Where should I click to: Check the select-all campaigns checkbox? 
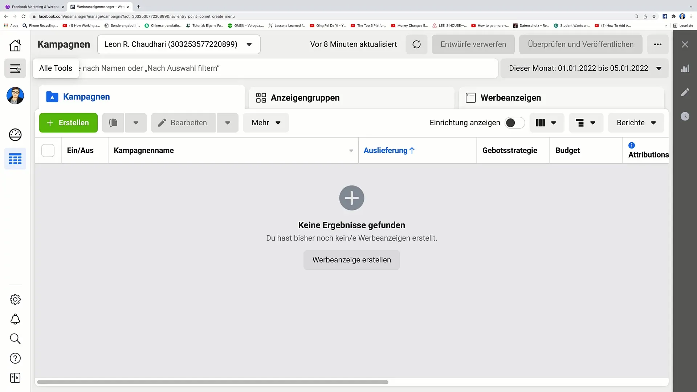pos(48,150)
